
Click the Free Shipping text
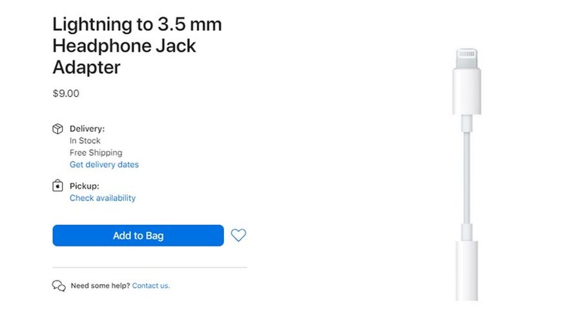[96, 153]
